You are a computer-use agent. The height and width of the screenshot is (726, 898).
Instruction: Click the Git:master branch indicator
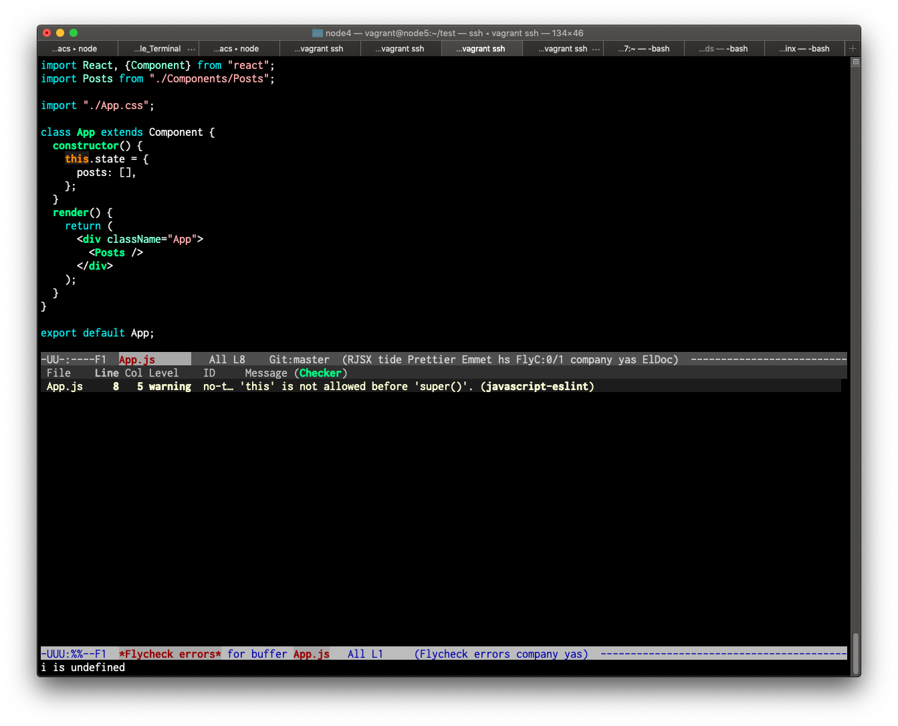299,359
